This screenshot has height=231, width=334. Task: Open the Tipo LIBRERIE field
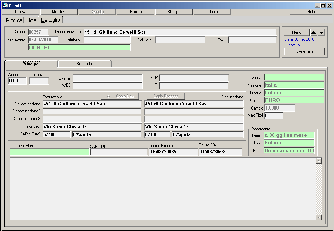click(x=79, y=48)
